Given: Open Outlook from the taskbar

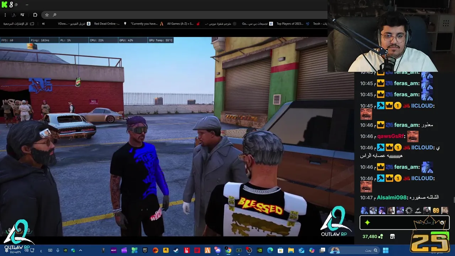Looking at the screenshot, I should point(301,250).
